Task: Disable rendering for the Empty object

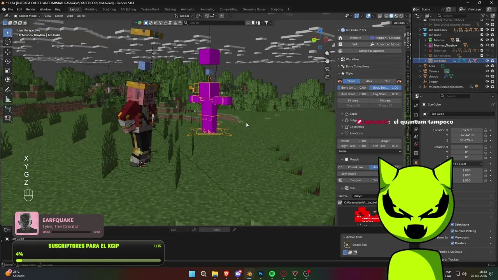Action: point(492,82)
